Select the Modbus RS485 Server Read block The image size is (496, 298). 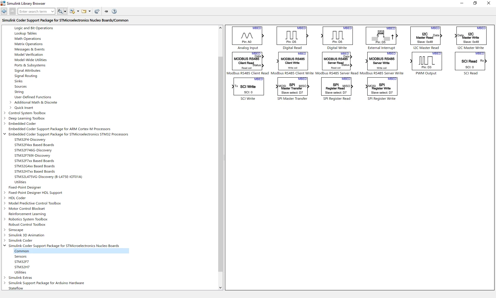coord(337,61)
